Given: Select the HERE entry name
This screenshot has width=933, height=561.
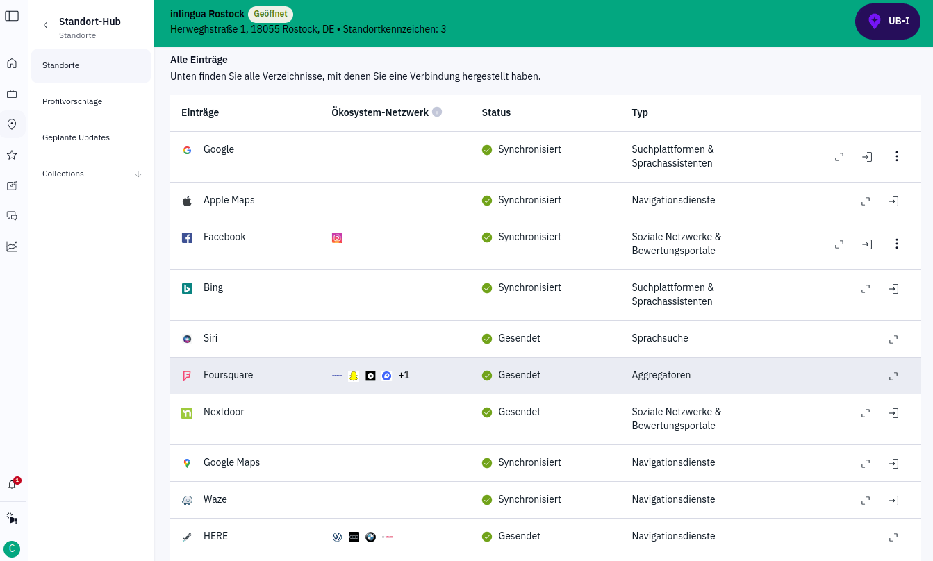Looking at the screenshot, I should (215, 536).
